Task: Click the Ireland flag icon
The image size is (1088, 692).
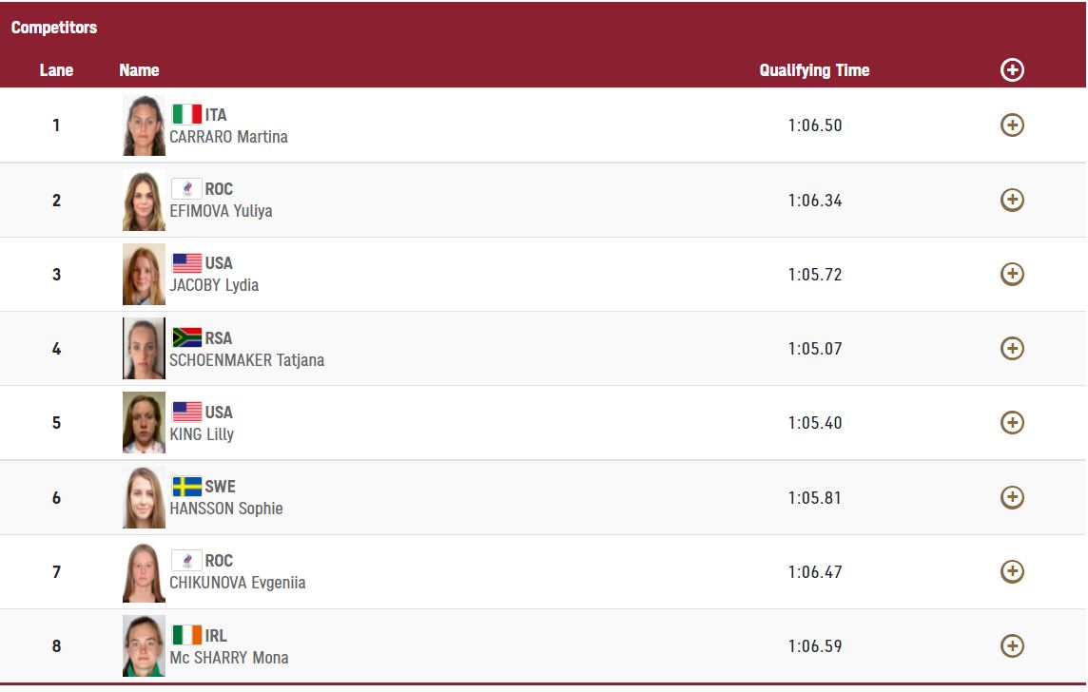Action: (186, 635)
